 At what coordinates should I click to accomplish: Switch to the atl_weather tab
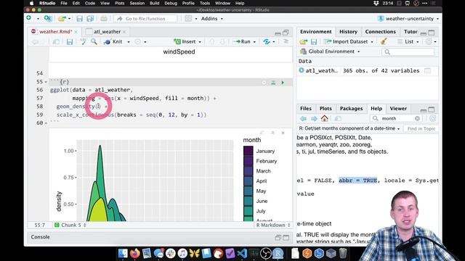(x=107, y=32)
